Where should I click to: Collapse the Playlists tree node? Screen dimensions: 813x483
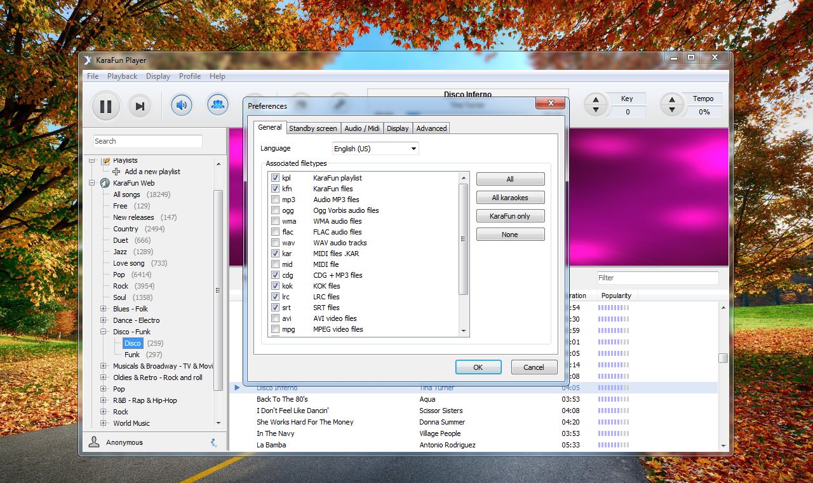pyautogui.click(x=92, y=161)
